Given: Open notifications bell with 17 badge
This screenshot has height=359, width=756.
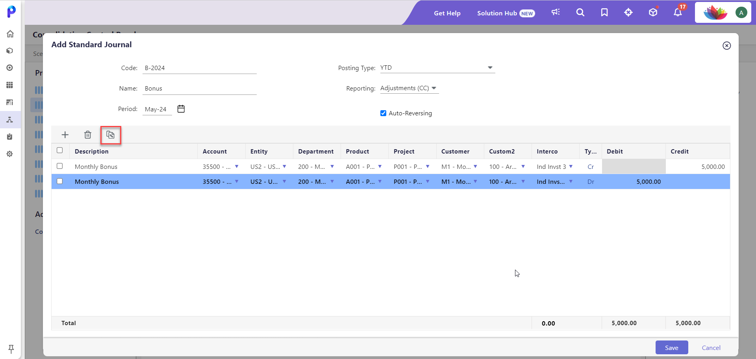Looking at the screenshot, I should pos(678,13).
